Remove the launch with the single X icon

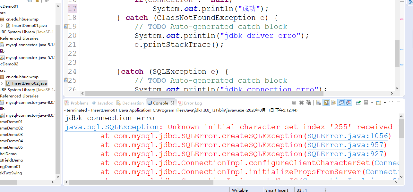pos(301,103)
